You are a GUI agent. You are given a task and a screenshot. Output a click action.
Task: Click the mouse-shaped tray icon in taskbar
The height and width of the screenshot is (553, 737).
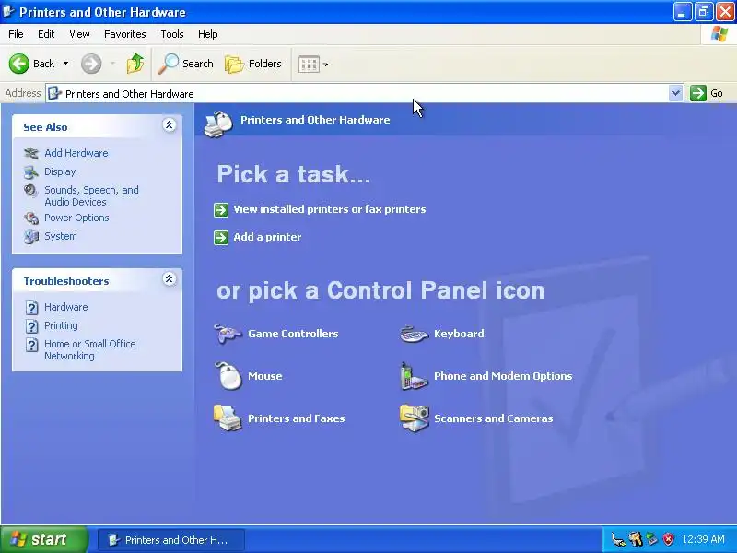pyautogui.click(x=618, y=539)
